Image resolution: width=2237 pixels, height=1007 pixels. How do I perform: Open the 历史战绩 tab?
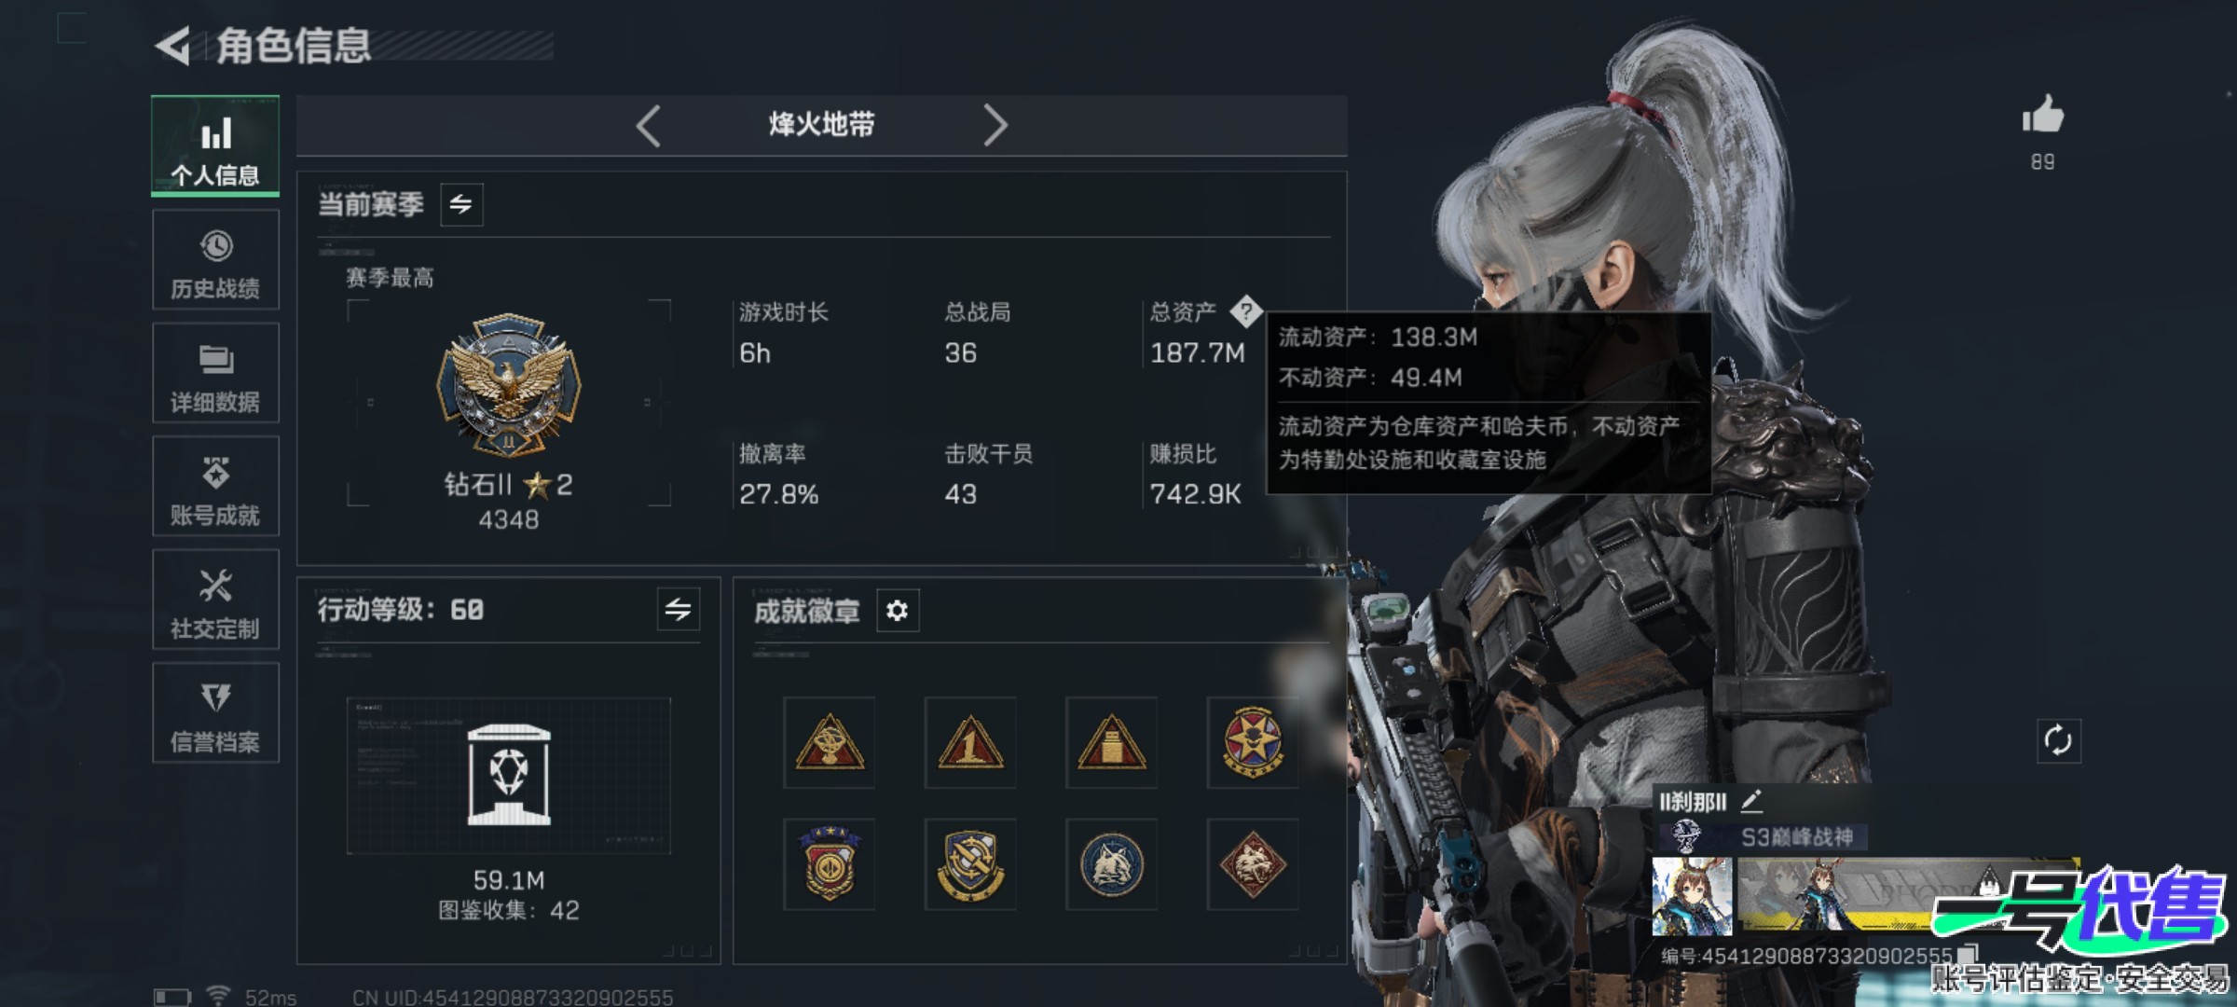pos(215,260)
